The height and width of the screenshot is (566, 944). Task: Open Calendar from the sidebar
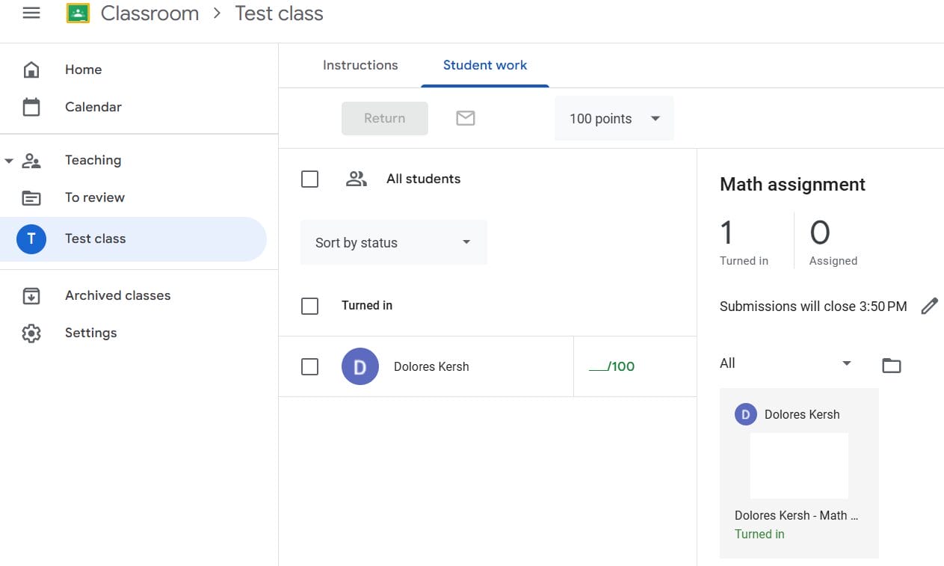93,106
